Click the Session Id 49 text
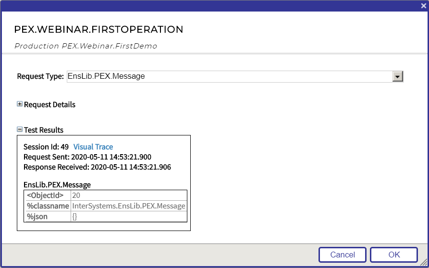Image resolution: width=429 pixels, height=268 pixels. tap(46, 147)
